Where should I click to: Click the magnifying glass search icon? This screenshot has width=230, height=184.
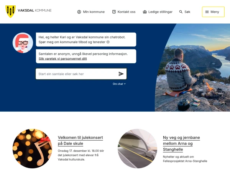[181, 12]
